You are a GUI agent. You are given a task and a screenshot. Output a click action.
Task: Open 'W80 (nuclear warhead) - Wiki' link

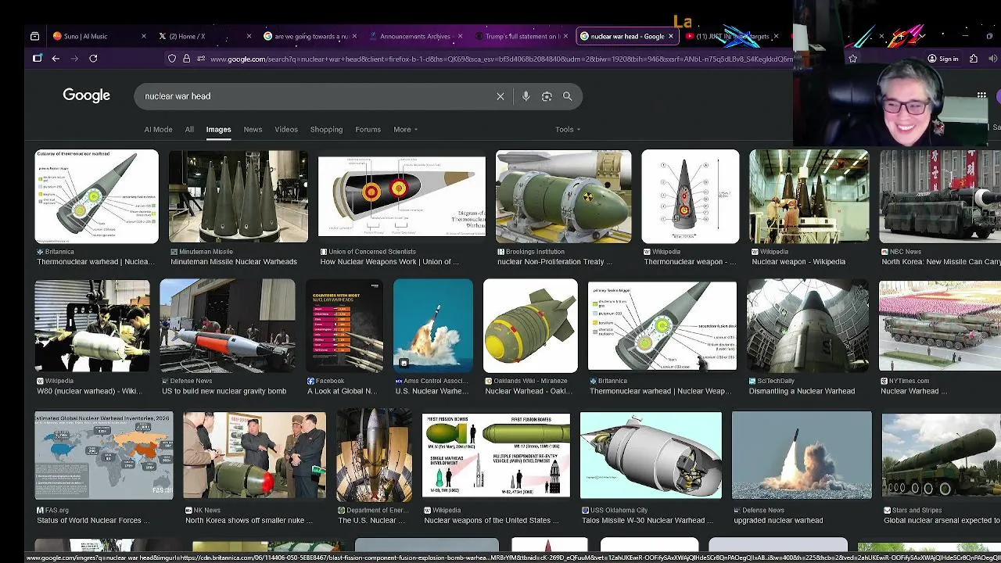tap(89, 391)
